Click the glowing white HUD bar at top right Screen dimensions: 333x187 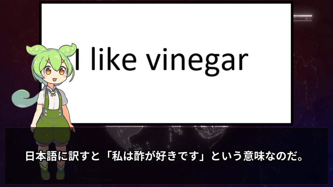303,16
